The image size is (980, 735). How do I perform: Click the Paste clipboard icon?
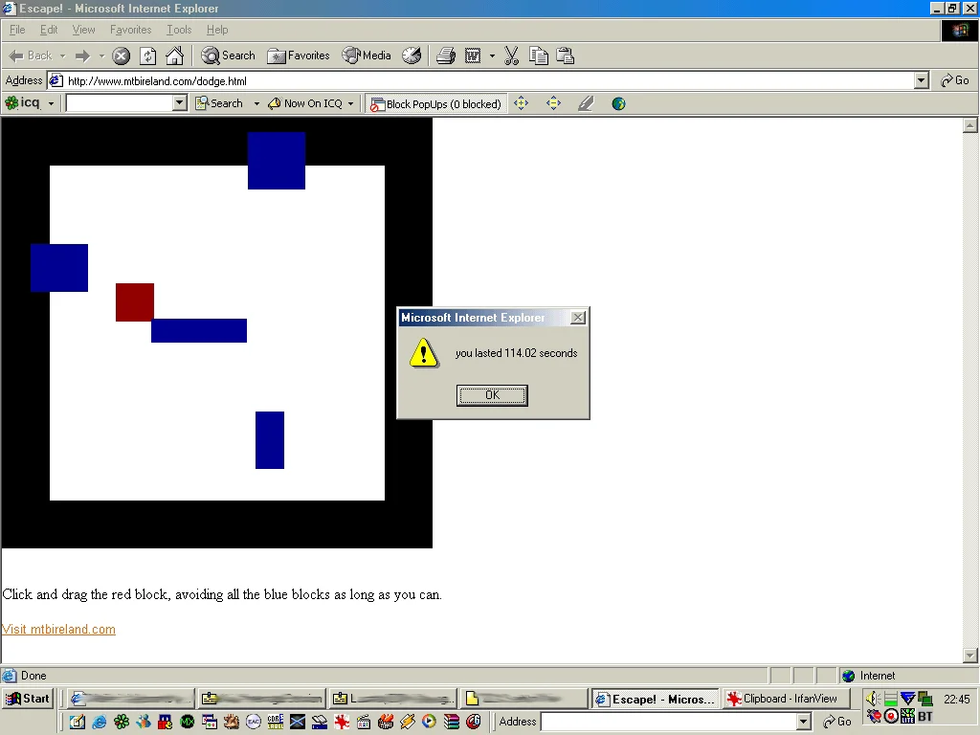566,56
